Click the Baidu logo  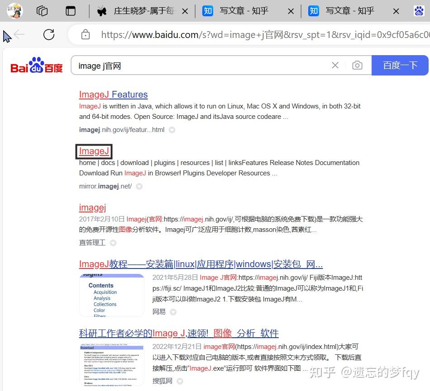36,65
